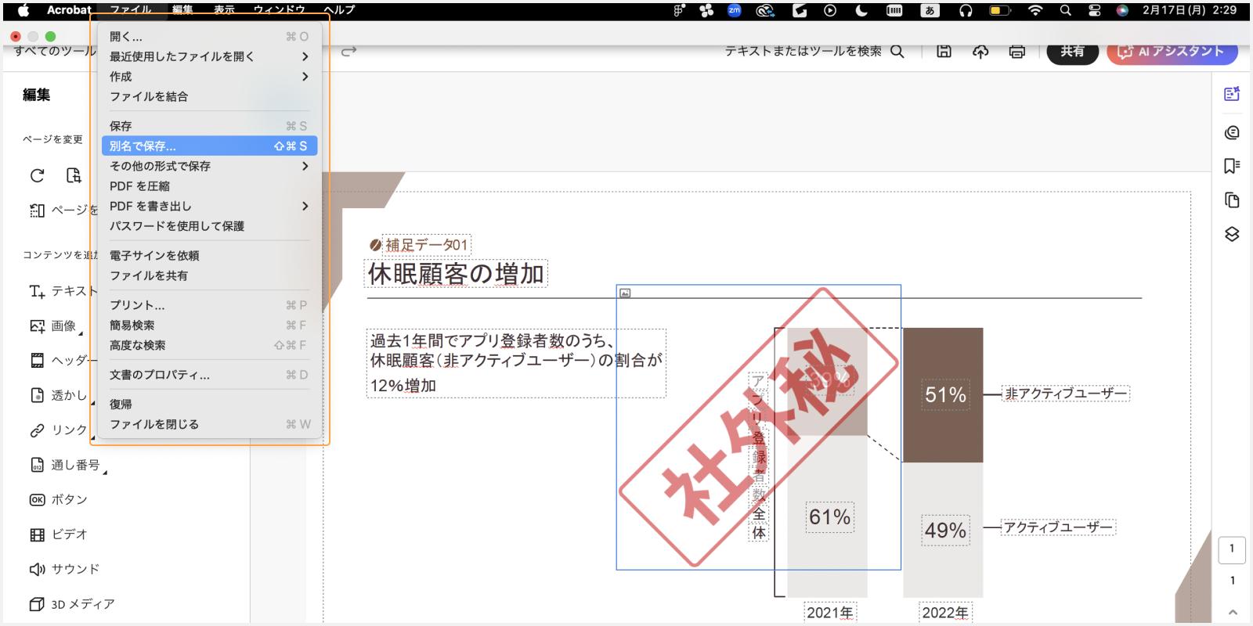This screenshot has height=626, width=1253.
Task: Click the 2022年 axis label
Action: point(945,612)
